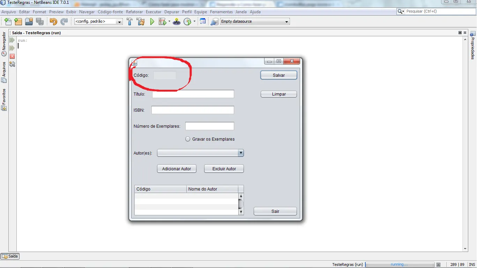Click the Excluir Autor button

point(224,169)
